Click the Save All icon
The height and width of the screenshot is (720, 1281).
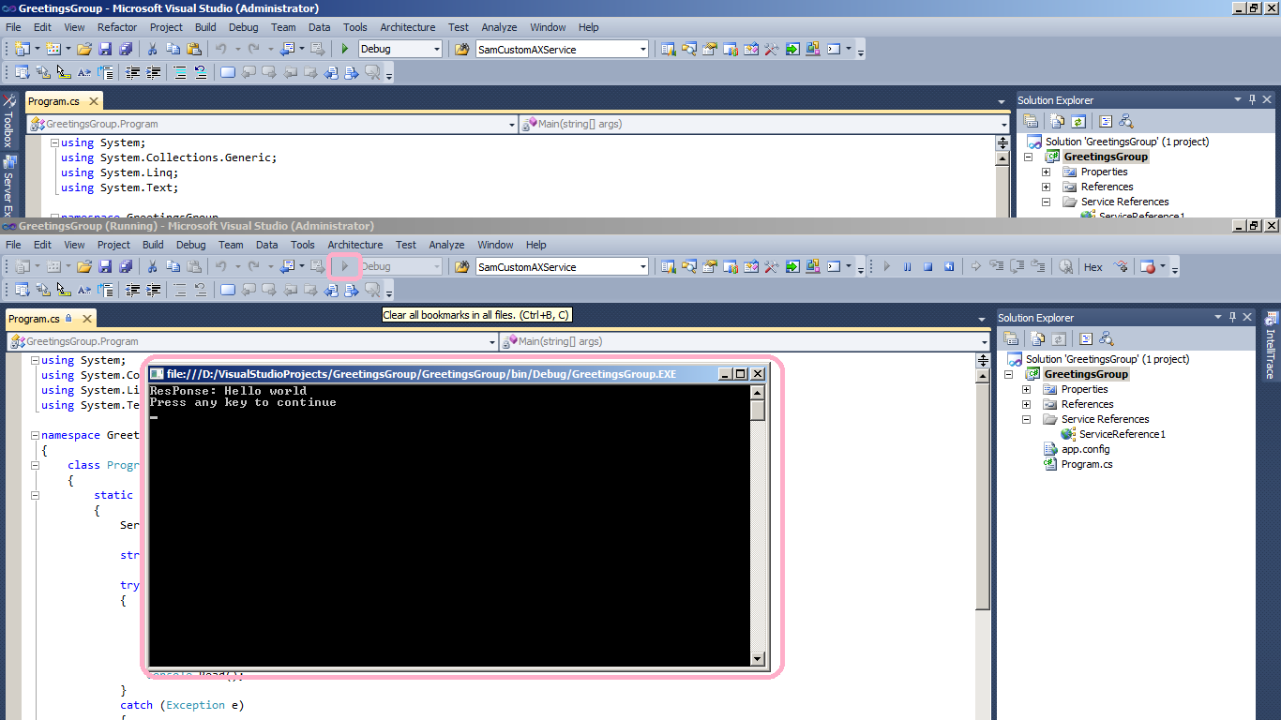click(x=127, y=266)
